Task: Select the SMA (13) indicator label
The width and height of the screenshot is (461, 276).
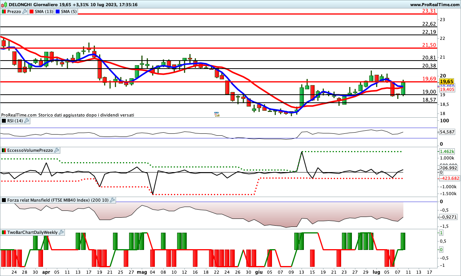Action: 44,11
